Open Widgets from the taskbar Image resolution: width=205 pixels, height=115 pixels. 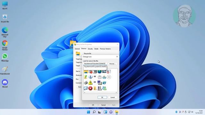pyautogui.click(x=105, y=112)
